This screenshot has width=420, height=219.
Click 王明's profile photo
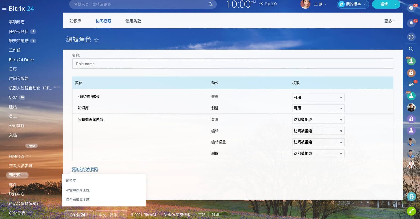(x=305, y=4)
